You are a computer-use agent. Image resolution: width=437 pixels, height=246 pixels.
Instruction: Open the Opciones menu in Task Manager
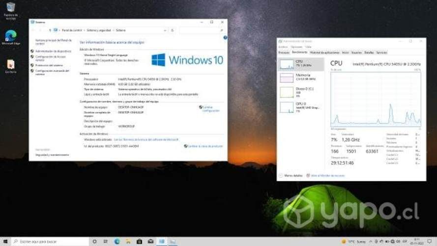(x=296, y=47)
